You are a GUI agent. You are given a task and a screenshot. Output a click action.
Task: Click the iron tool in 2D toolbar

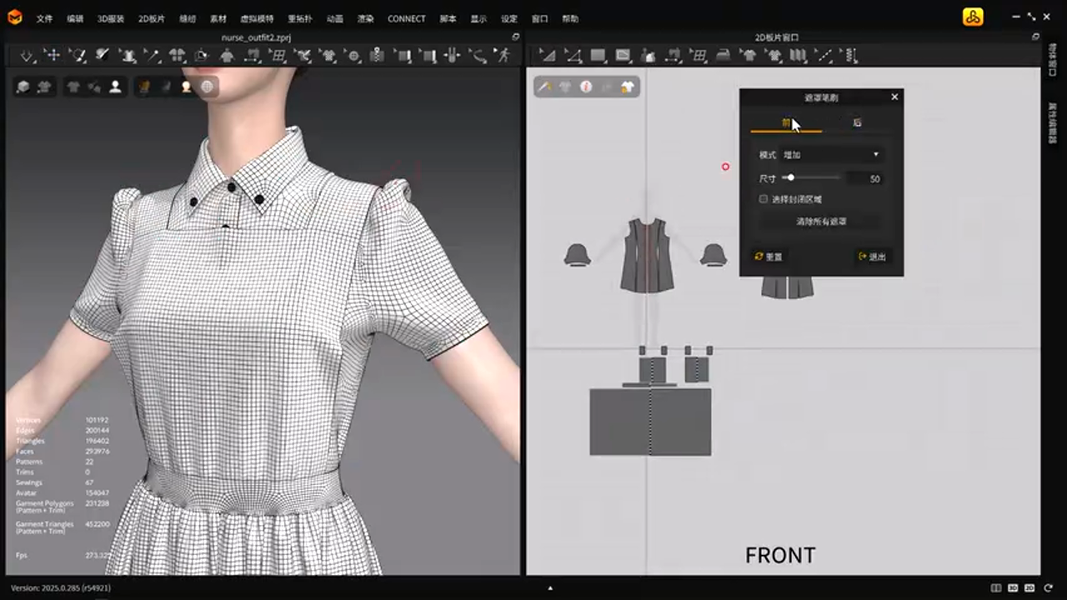pos(724,56)
